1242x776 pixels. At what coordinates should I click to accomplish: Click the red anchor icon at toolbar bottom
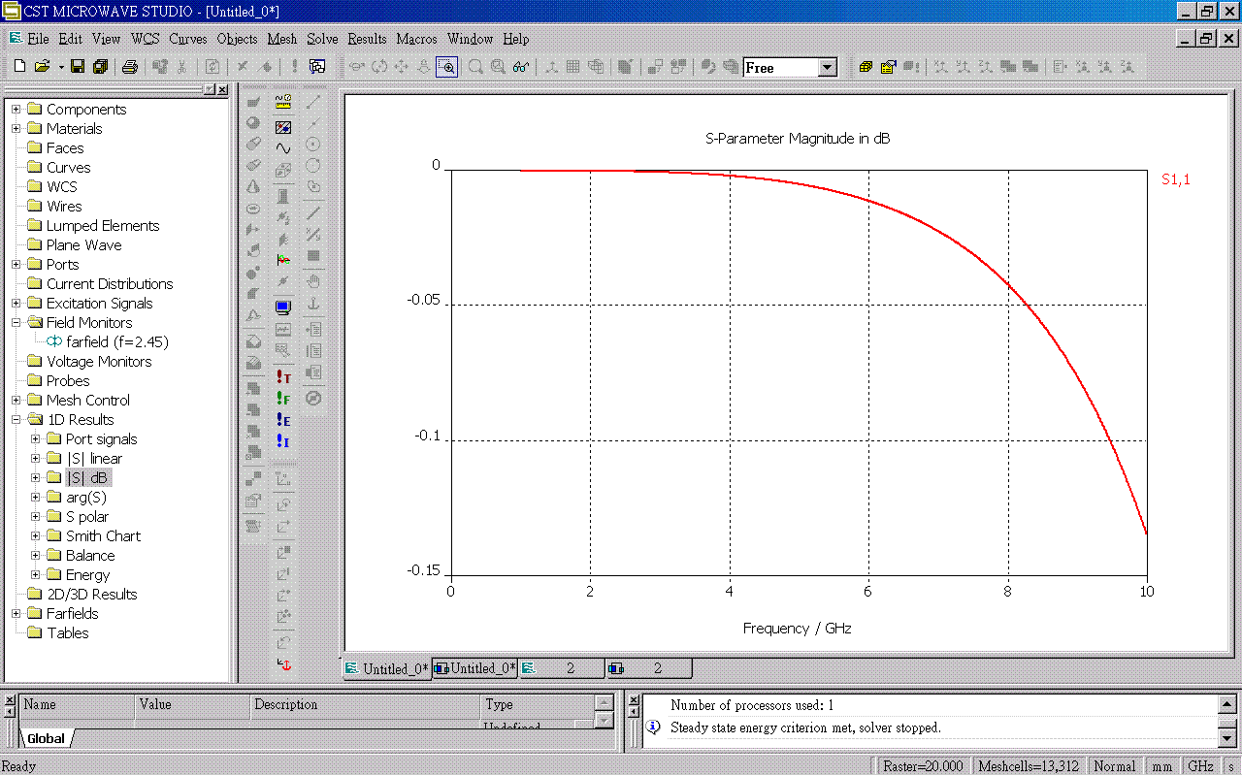point(284,665)
